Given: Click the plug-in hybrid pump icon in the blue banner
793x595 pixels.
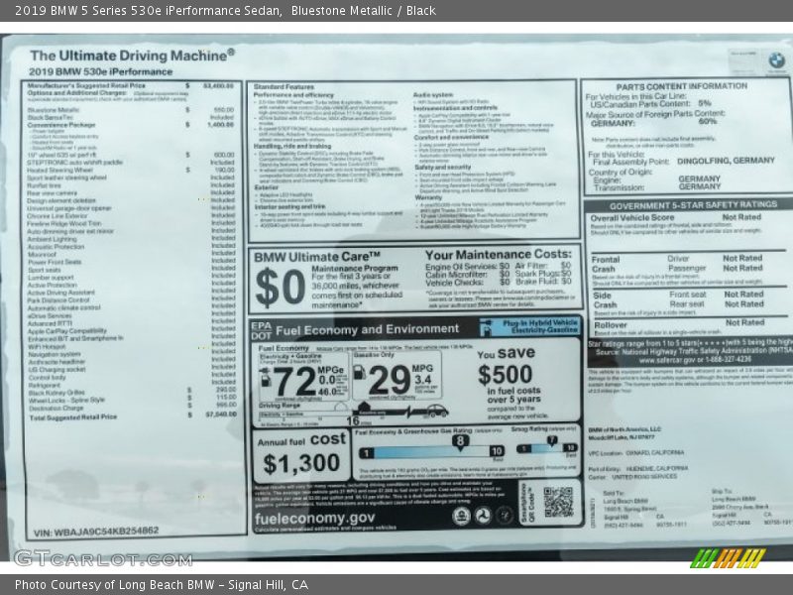Looking at the screenshot, I should pos(486,328).
